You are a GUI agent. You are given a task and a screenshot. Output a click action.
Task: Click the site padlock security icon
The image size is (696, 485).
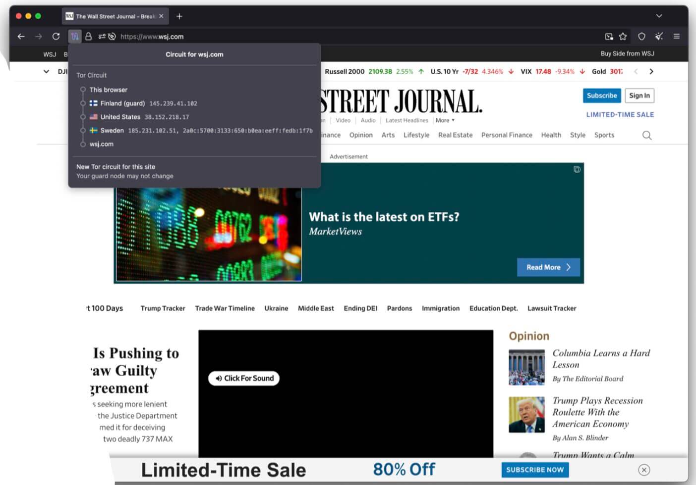(88, 36)
